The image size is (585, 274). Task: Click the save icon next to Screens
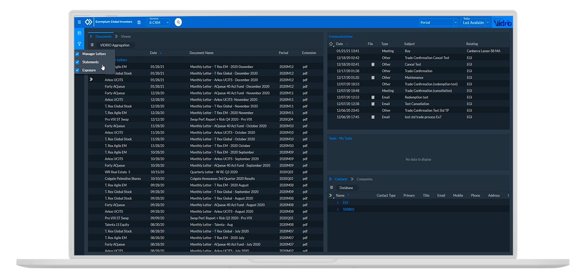pos(139,22)
